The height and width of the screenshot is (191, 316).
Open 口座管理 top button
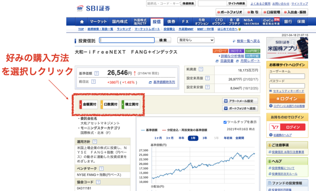[x=272, y=12]
